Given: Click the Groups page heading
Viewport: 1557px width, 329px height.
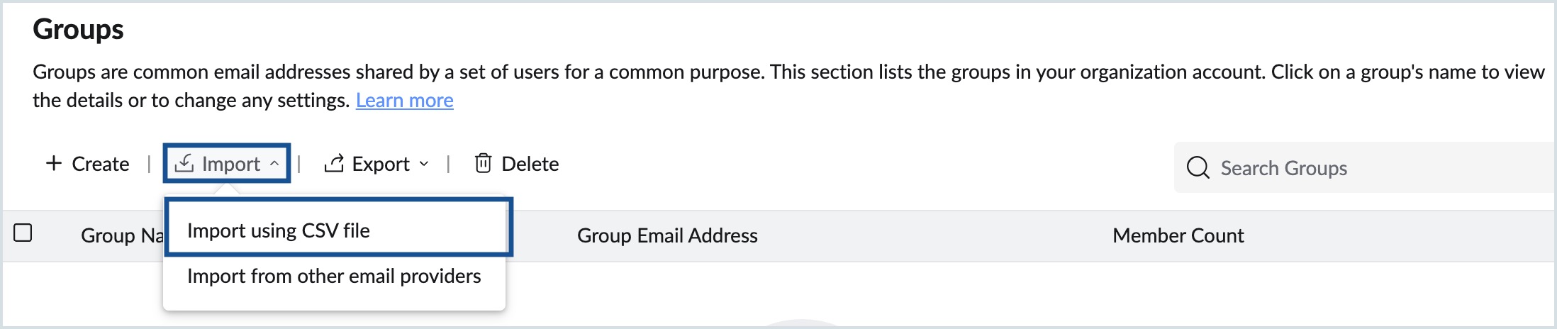Looking at the screenshot, I should pyautogui.click(x=78, y=30).
